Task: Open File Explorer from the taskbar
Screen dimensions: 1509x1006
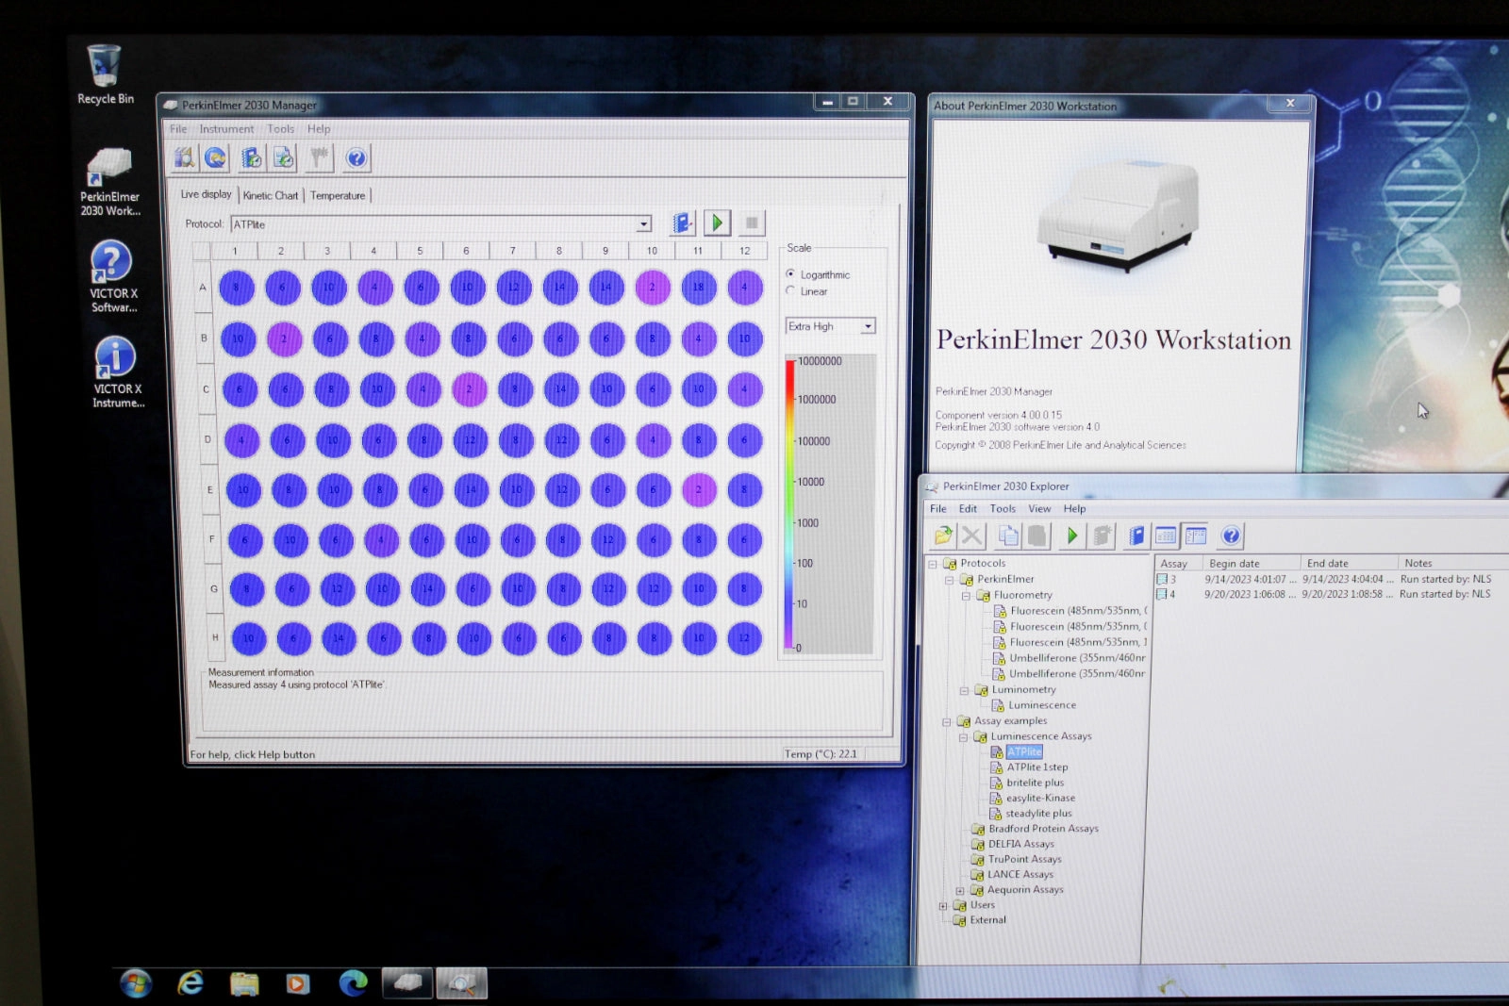Action: click(244, 984)
